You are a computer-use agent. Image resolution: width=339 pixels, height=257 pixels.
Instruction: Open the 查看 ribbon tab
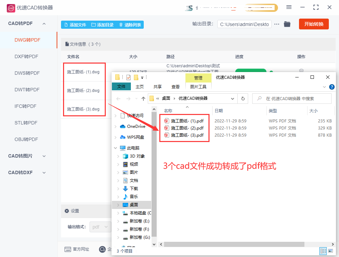(x=176, y=87)
